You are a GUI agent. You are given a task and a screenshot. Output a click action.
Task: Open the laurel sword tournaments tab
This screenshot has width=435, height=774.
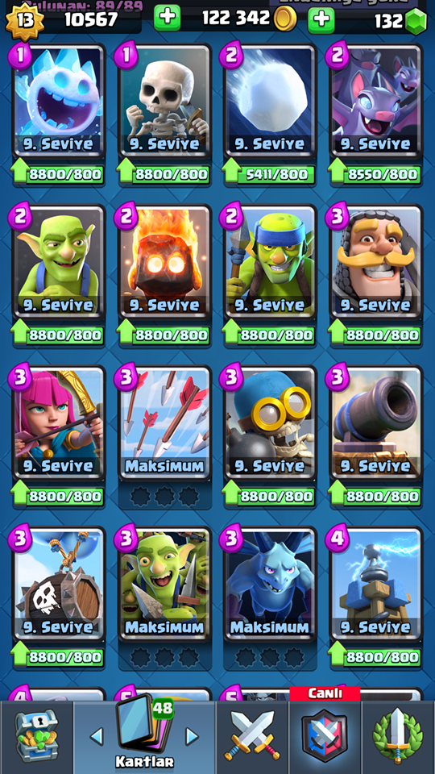(397, 736)
